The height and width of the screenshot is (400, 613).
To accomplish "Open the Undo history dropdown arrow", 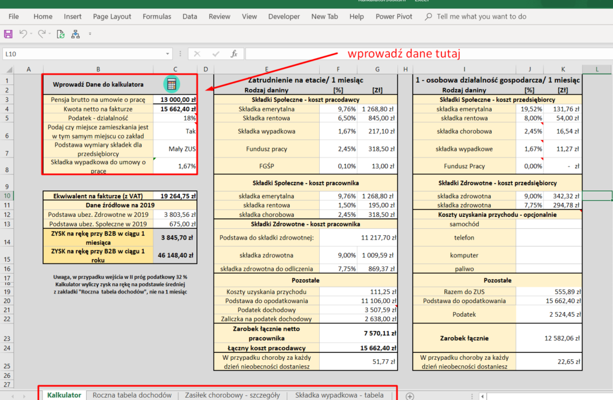I will 31,34.
